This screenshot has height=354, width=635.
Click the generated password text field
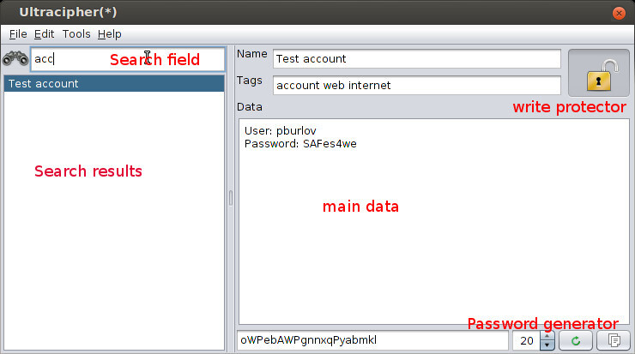372,340
